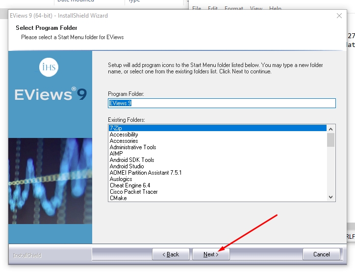This screenshot has width=355, height=272.
Task: Open File menu in background Notepad window
Action: (x=197, y=8)
